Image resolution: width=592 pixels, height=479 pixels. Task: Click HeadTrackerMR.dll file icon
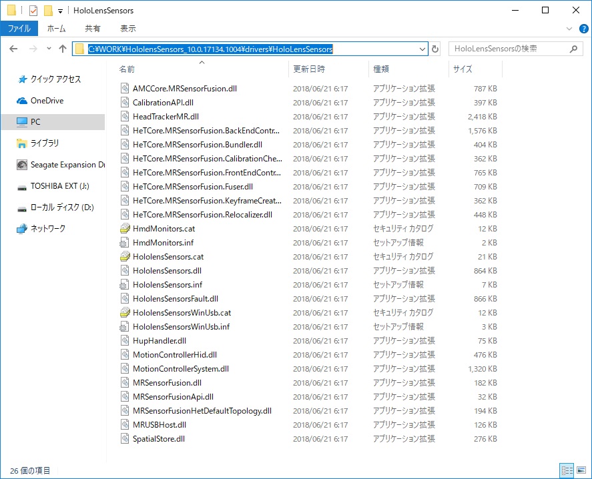[125, 117]
